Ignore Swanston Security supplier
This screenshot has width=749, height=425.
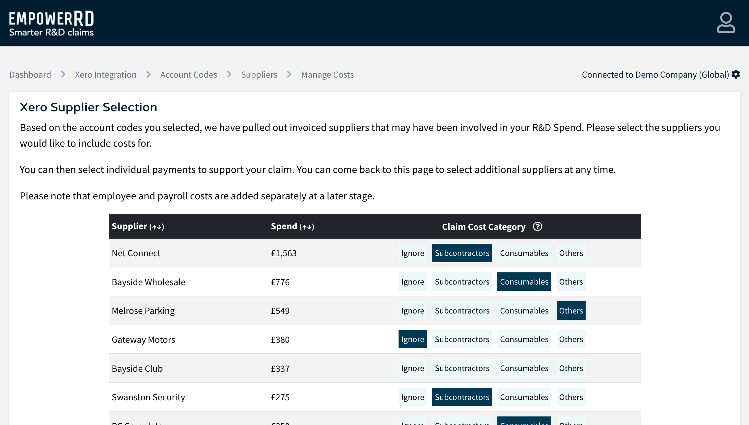[412, 397]
